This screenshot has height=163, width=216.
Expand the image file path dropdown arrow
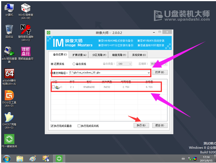(149, 73)
